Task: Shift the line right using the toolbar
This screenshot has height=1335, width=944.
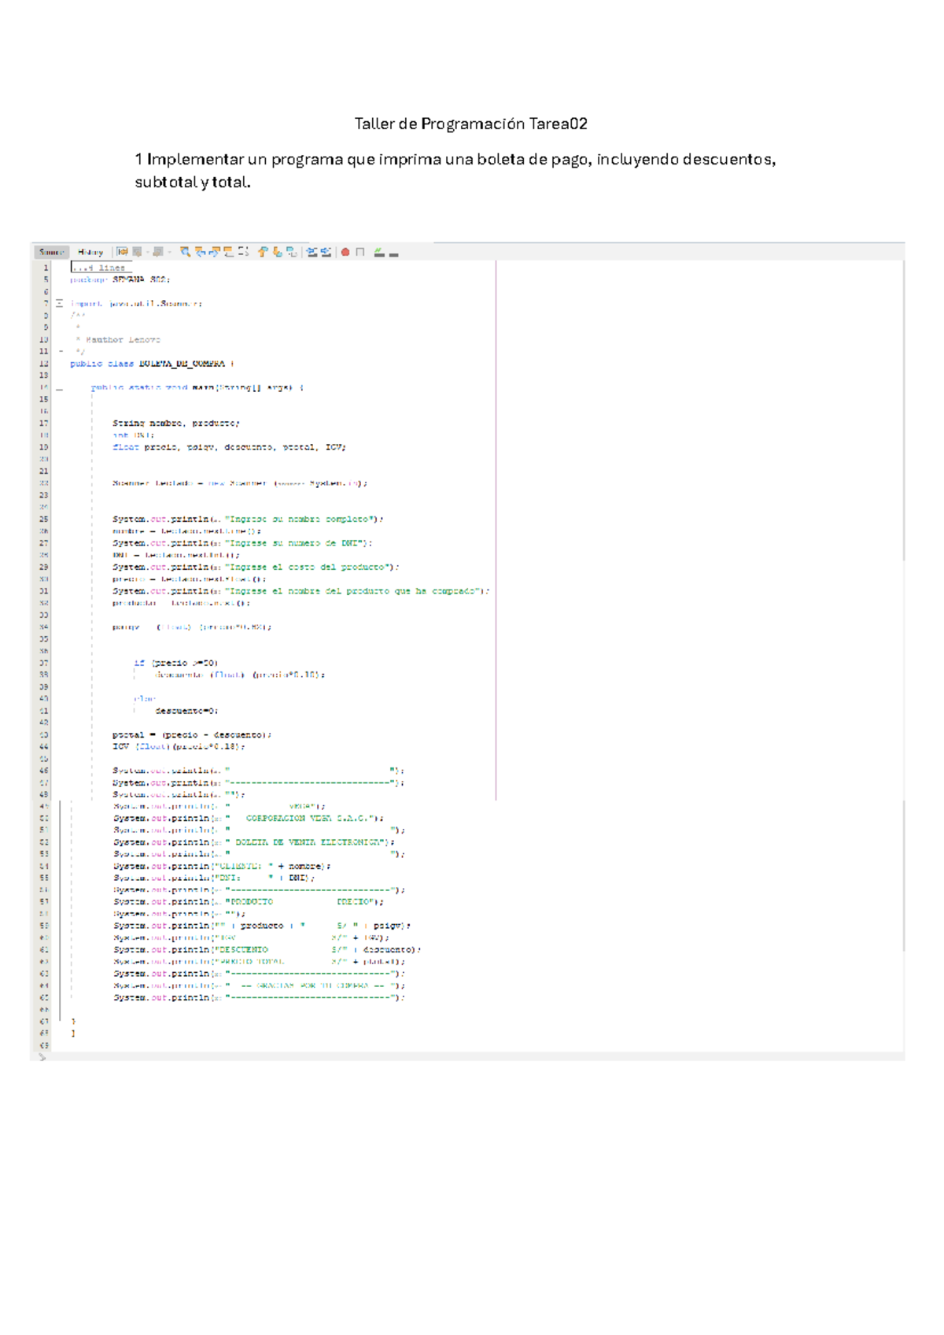Action: pyautogui.click(x=326, y=252)
